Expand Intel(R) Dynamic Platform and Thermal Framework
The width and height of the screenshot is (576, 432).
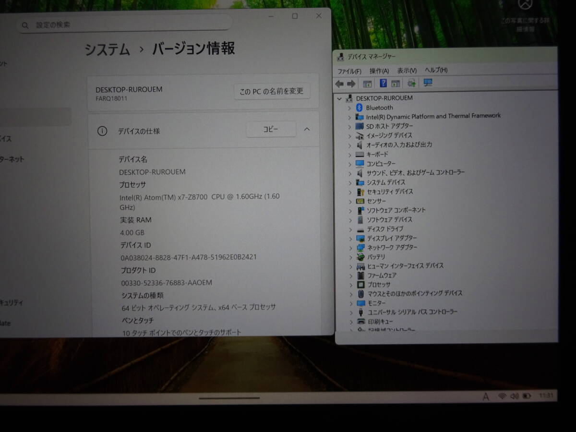point(349,117)
